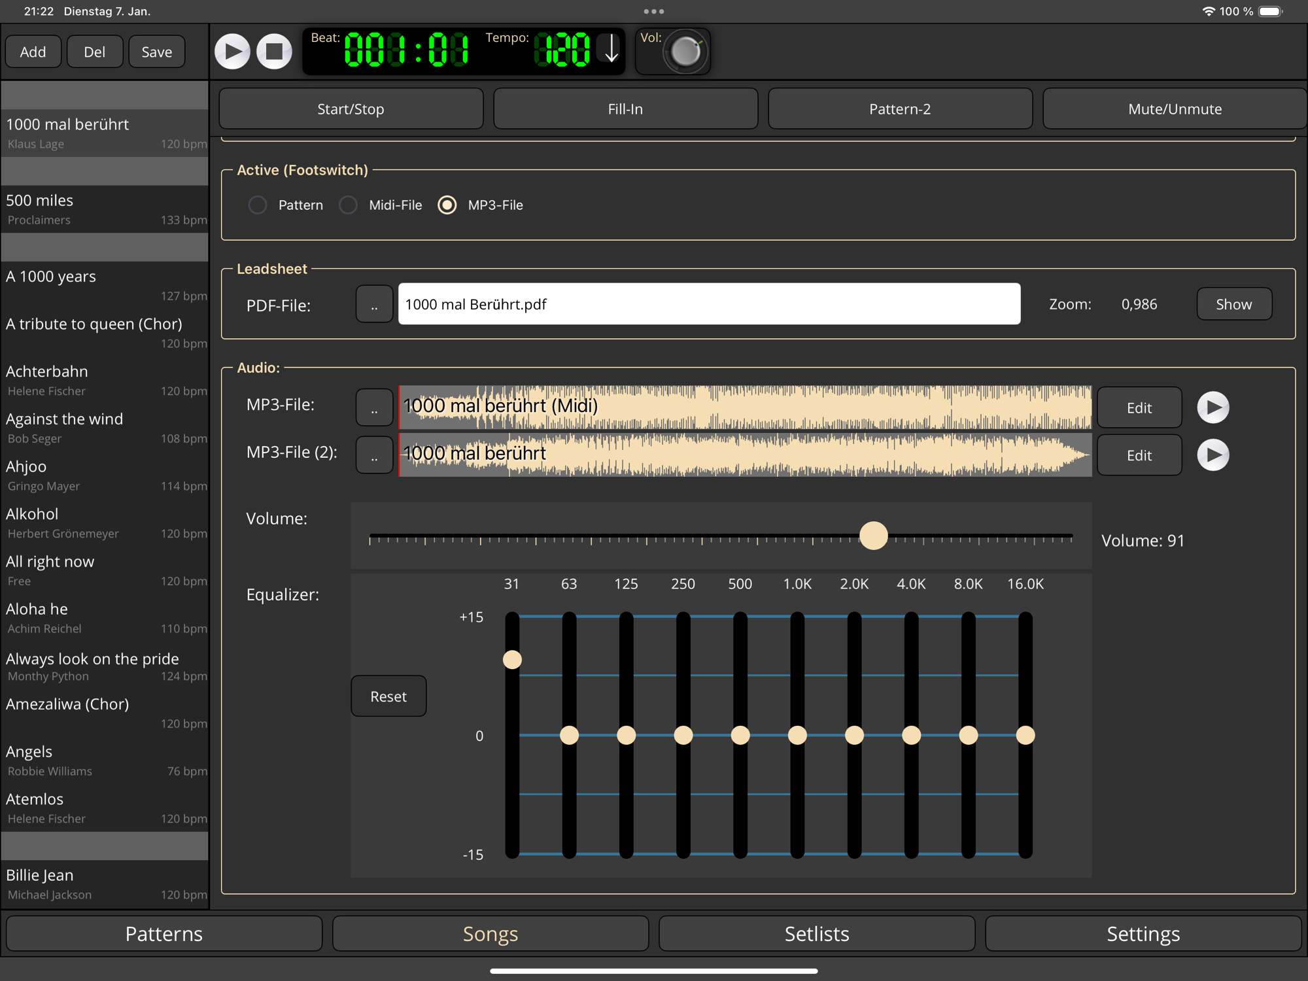Click Show to display the leadsheet
Screen dimensions: 1308x981
(x=1233, y=305)
